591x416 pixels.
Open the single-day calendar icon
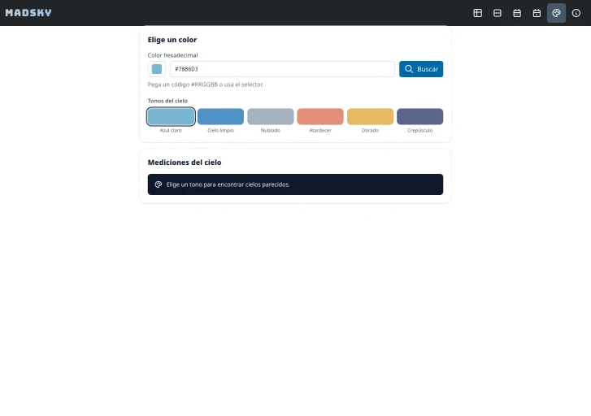537,13
